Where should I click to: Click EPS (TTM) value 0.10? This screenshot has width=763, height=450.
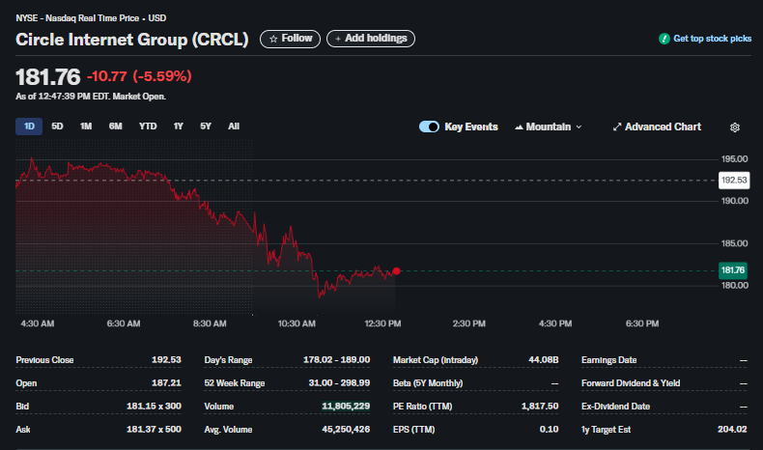coord(549,429)
